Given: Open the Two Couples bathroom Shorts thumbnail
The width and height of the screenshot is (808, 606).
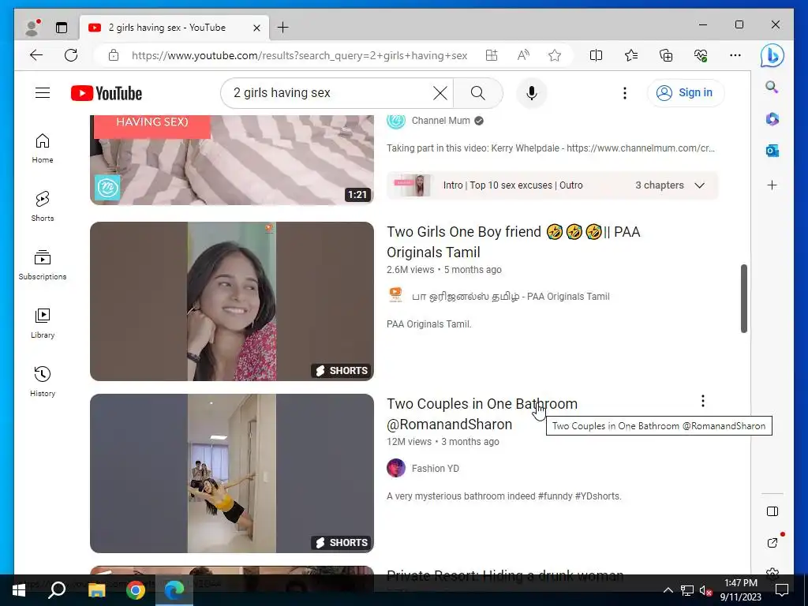Looking at the screenshot, I should click(232, 473).
